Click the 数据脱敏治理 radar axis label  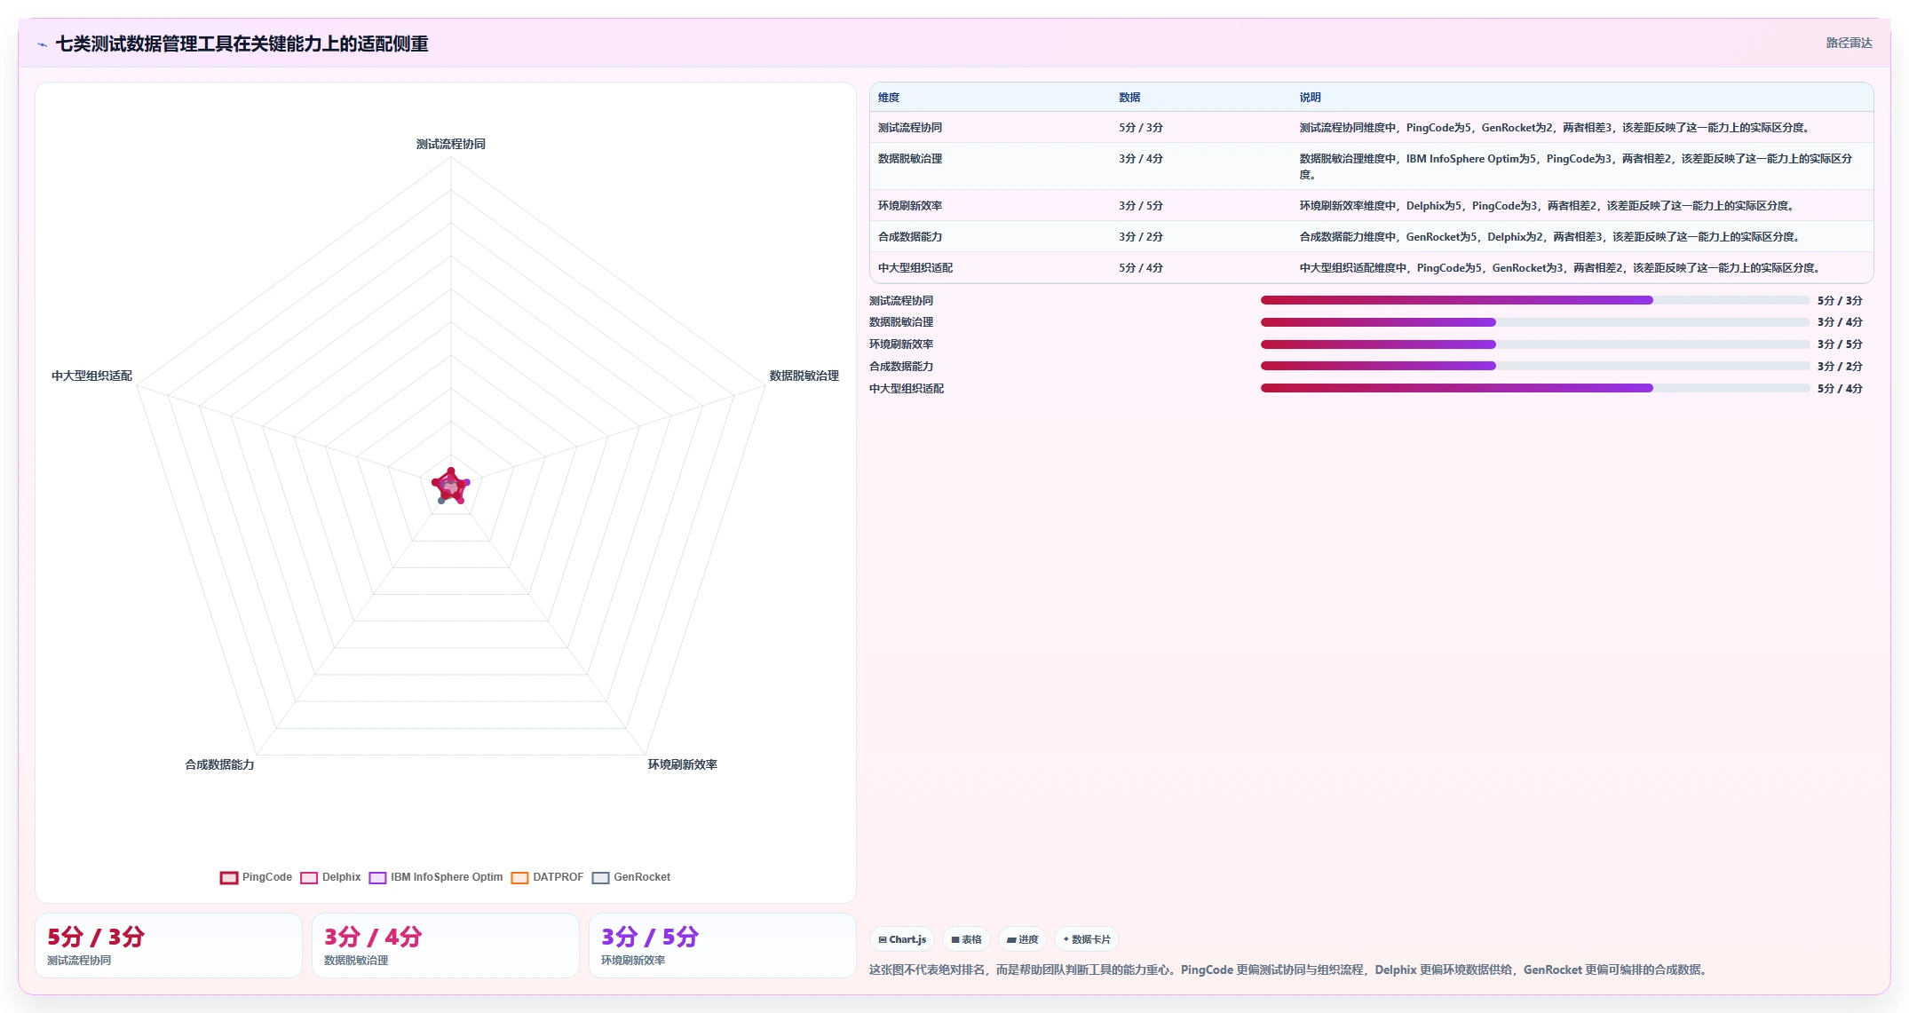click(804, 376)
